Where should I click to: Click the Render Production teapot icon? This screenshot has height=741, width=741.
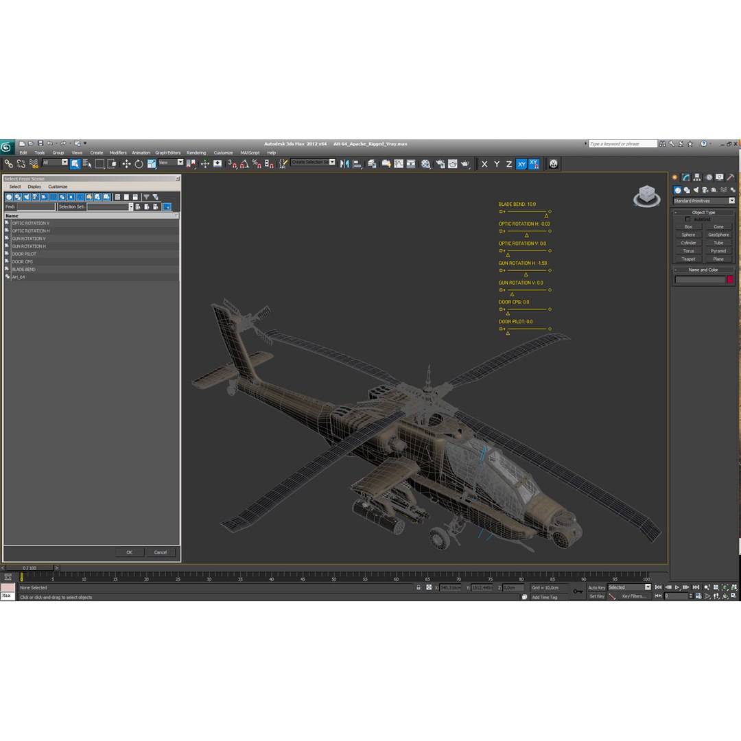coord(465,164)
